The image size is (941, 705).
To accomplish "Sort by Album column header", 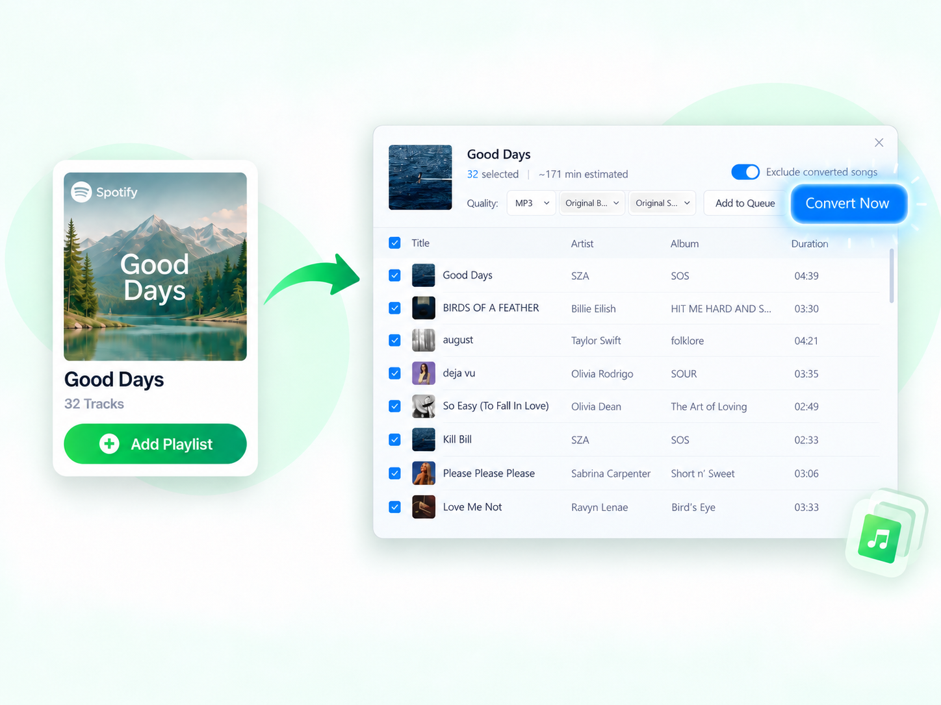I will tap(684, 243).
